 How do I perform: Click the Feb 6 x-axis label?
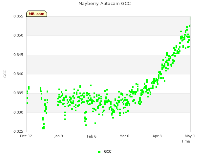click(x=92, y=136)
